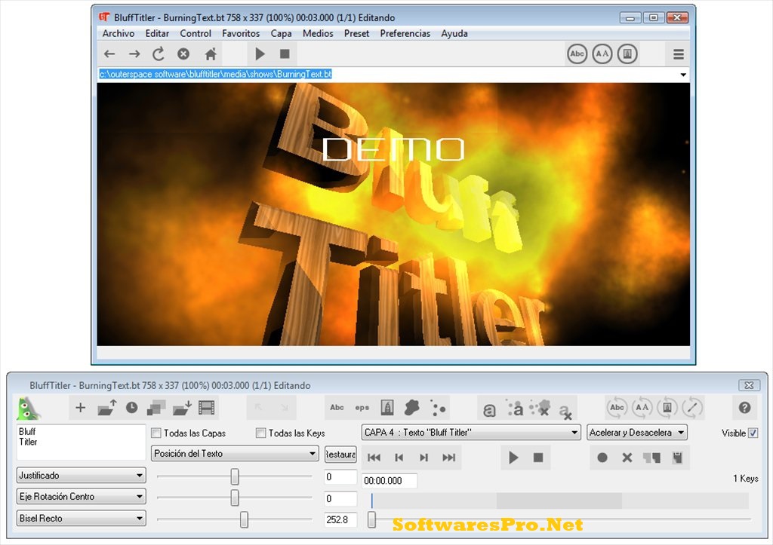This screenshot has width=773, height=545.
Task: Click the Abc text layer icon
Action: (x=336, y=407)
